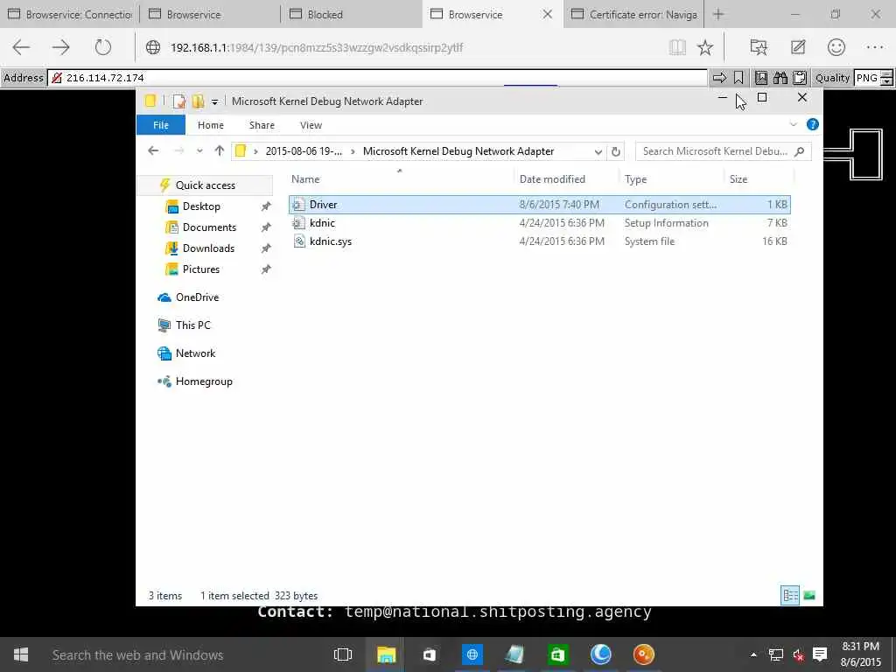
Task: Send feedback with the smiley icon
Action: pos(836,47)
